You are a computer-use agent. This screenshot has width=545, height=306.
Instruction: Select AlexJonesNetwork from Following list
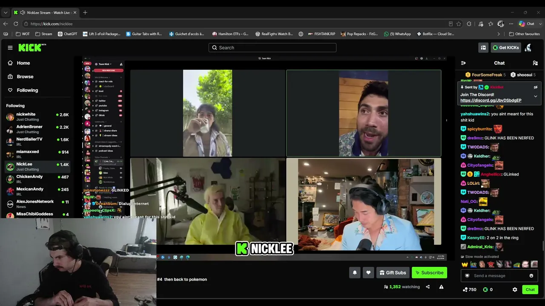[37, 204]
